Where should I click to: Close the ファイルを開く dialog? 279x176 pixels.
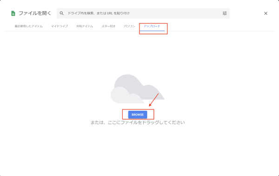(266, 14)
